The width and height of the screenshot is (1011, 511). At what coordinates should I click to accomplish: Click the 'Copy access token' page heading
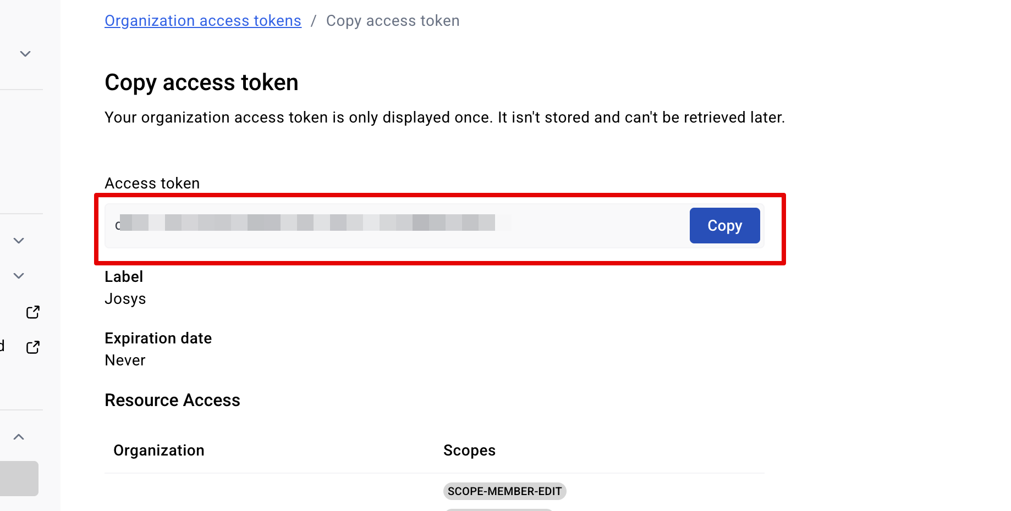[x=201, y=82]
